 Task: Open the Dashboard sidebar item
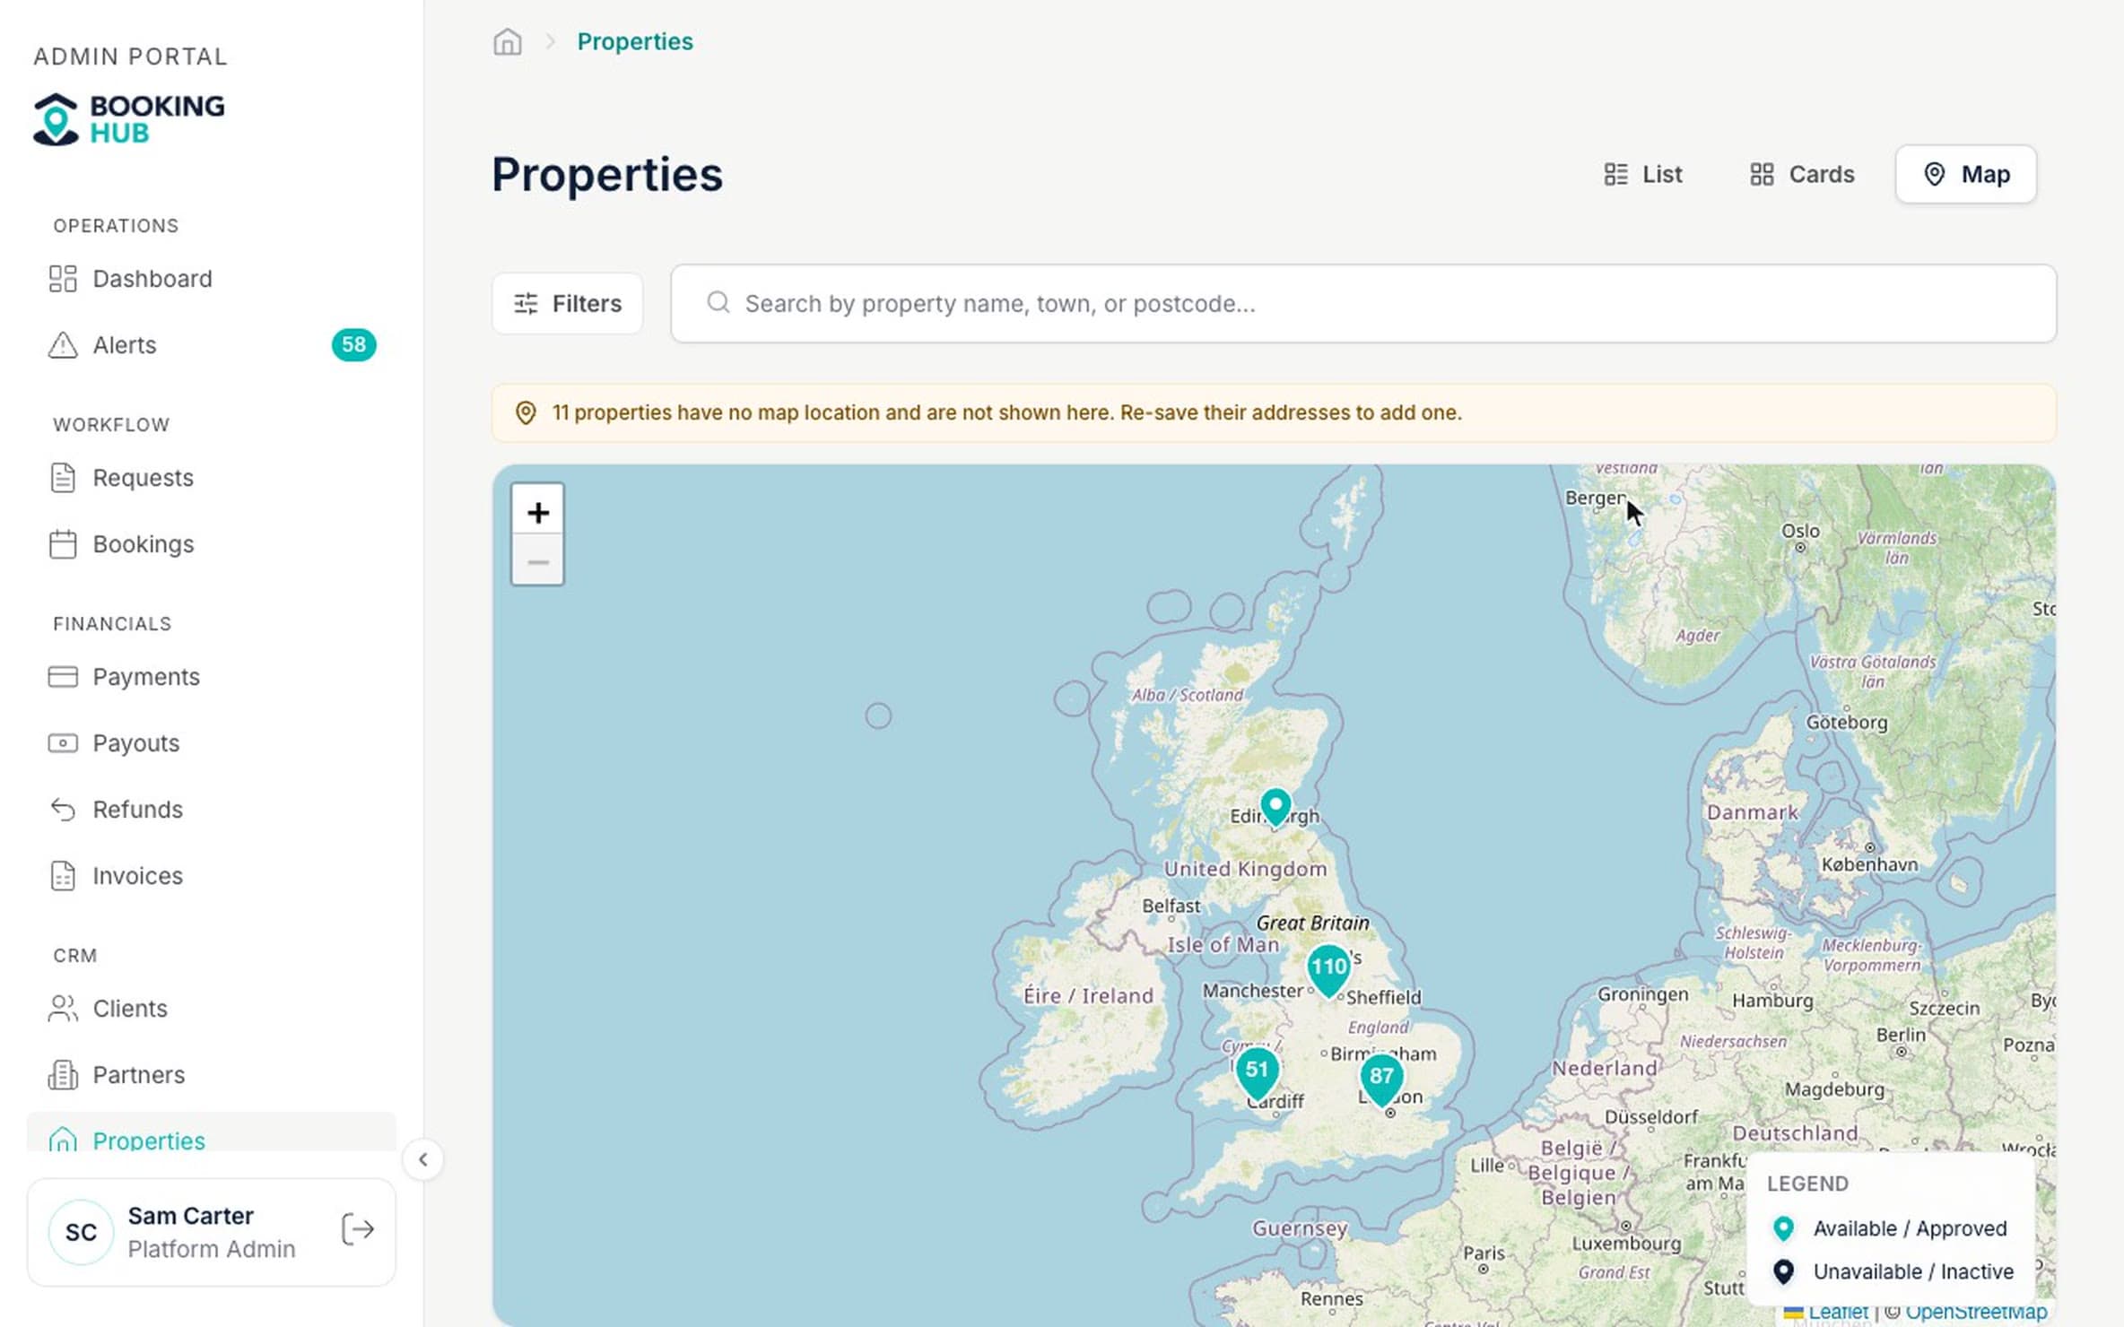click(x=212, y=279)
